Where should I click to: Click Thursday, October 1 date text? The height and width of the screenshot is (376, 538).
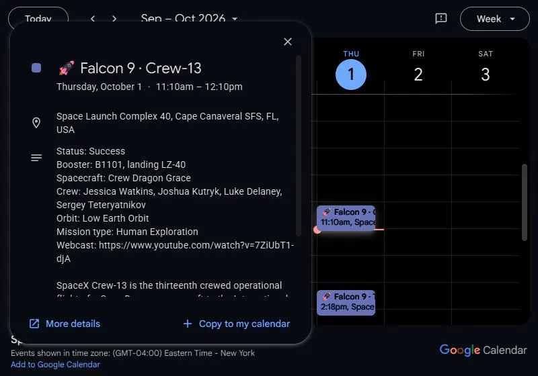pos(99,87)
